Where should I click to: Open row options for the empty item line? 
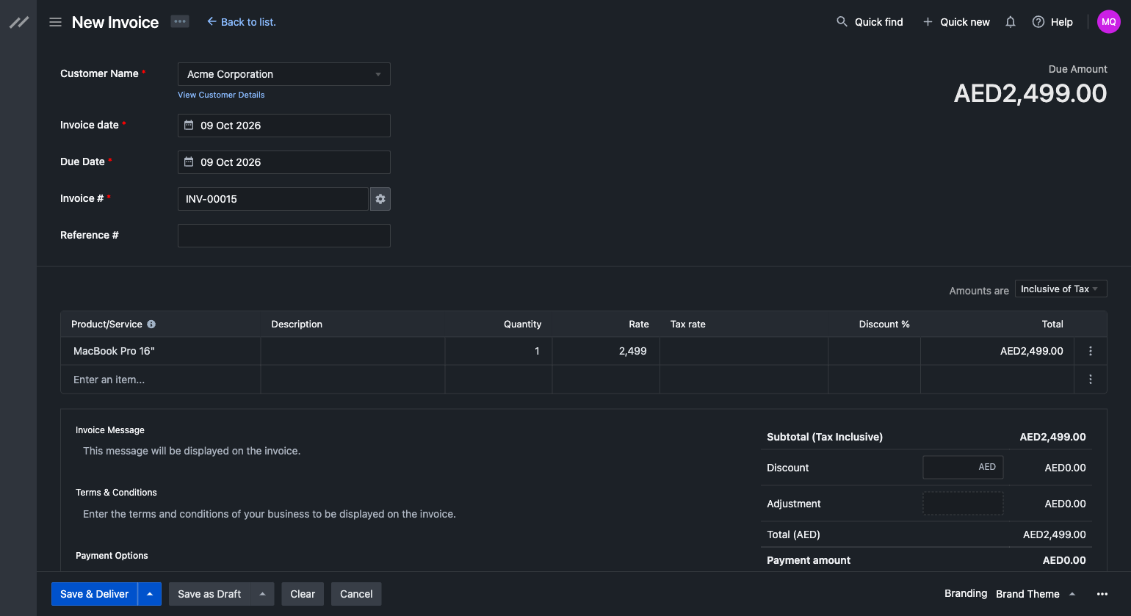[1091, 380]
